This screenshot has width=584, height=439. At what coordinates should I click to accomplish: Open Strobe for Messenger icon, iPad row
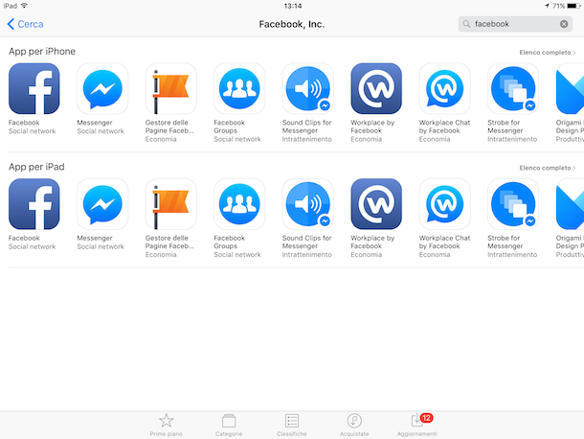pyautogui.click(x=513, y=204)
